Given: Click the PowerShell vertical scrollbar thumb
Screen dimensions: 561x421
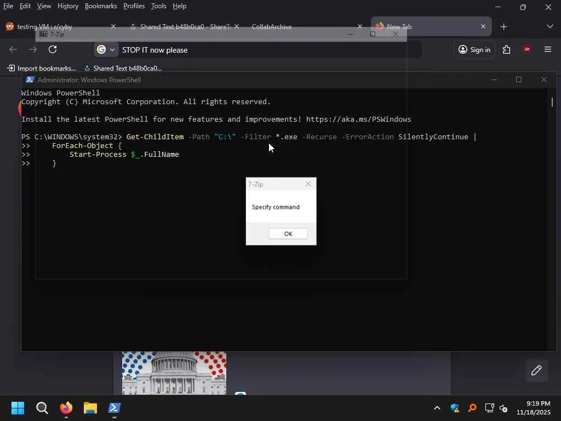Looking at the screenshot, I should click(552, 103).
